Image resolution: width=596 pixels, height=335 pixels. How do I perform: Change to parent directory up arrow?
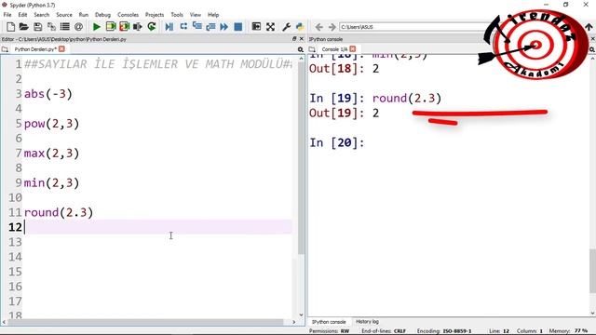pos(589,27)
